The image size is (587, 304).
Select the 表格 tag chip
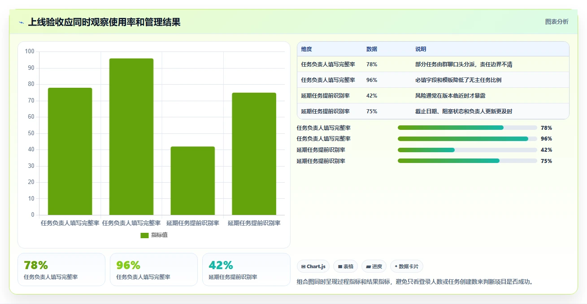345,266
